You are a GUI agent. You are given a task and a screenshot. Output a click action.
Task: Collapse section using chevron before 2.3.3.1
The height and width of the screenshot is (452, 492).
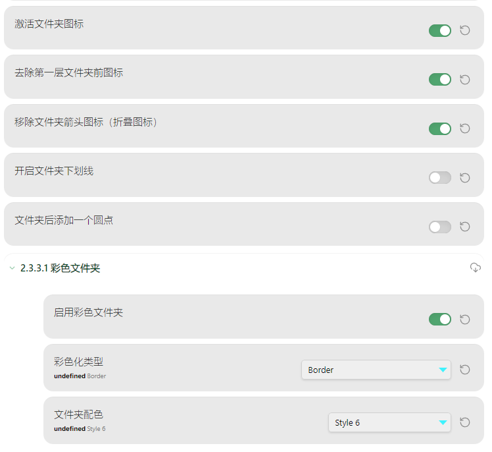coord(12,268)
